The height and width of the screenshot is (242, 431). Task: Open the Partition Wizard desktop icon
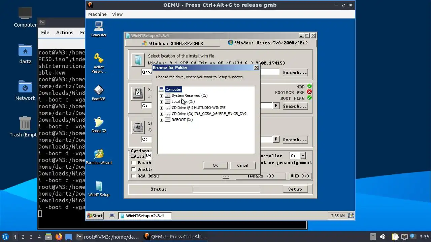(99, 156)
